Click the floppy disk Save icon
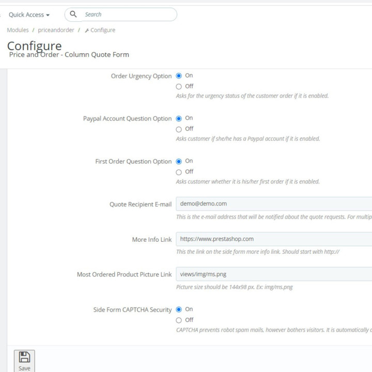 point(24,357)
